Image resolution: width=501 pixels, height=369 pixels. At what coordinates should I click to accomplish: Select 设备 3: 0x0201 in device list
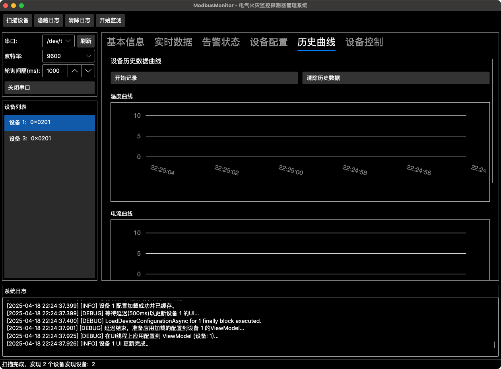tap(50, 139)
